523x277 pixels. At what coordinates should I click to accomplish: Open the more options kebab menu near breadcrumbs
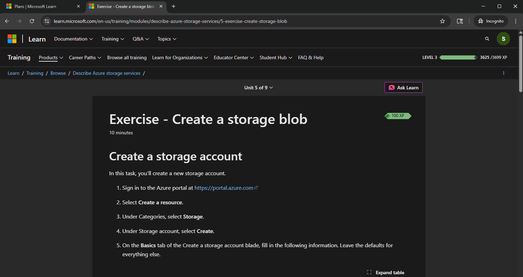pos(504,73)
